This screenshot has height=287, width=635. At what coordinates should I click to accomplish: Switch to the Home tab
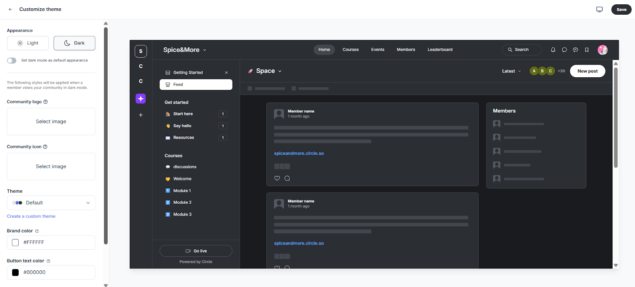coord(324,50)
